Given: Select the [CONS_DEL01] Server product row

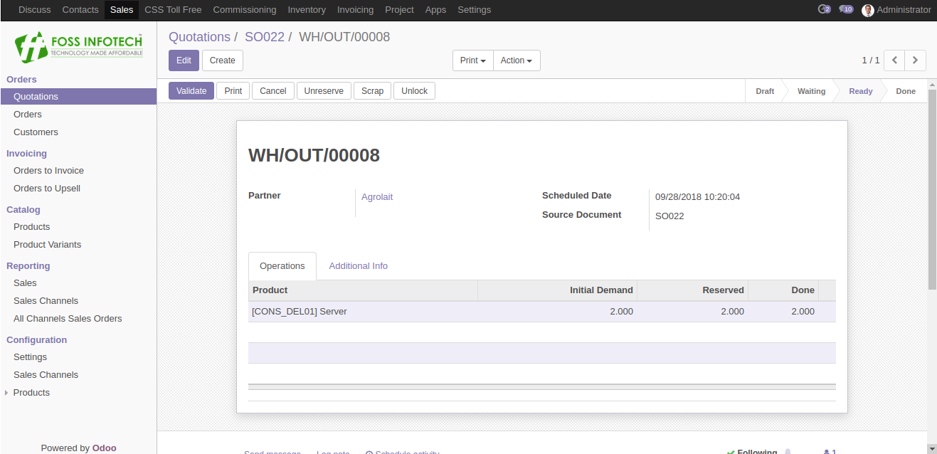Looking at the screenshot, I should pos(542,312).
